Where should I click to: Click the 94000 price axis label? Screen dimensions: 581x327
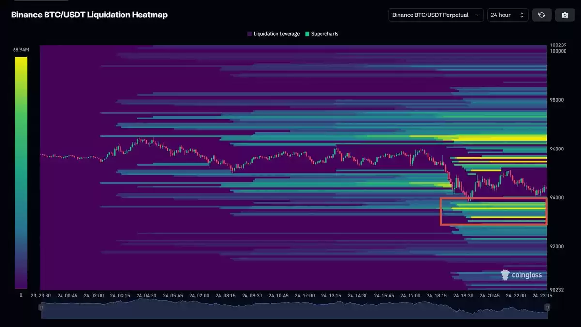pyautogui.click(x=557, y=197)
